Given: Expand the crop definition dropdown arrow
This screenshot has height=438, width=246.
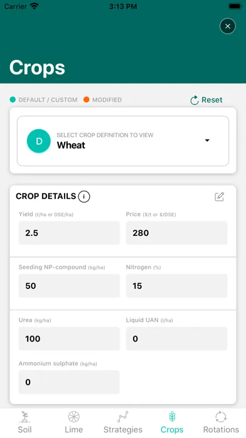Looking at the screenshot, I should [207, 140].
